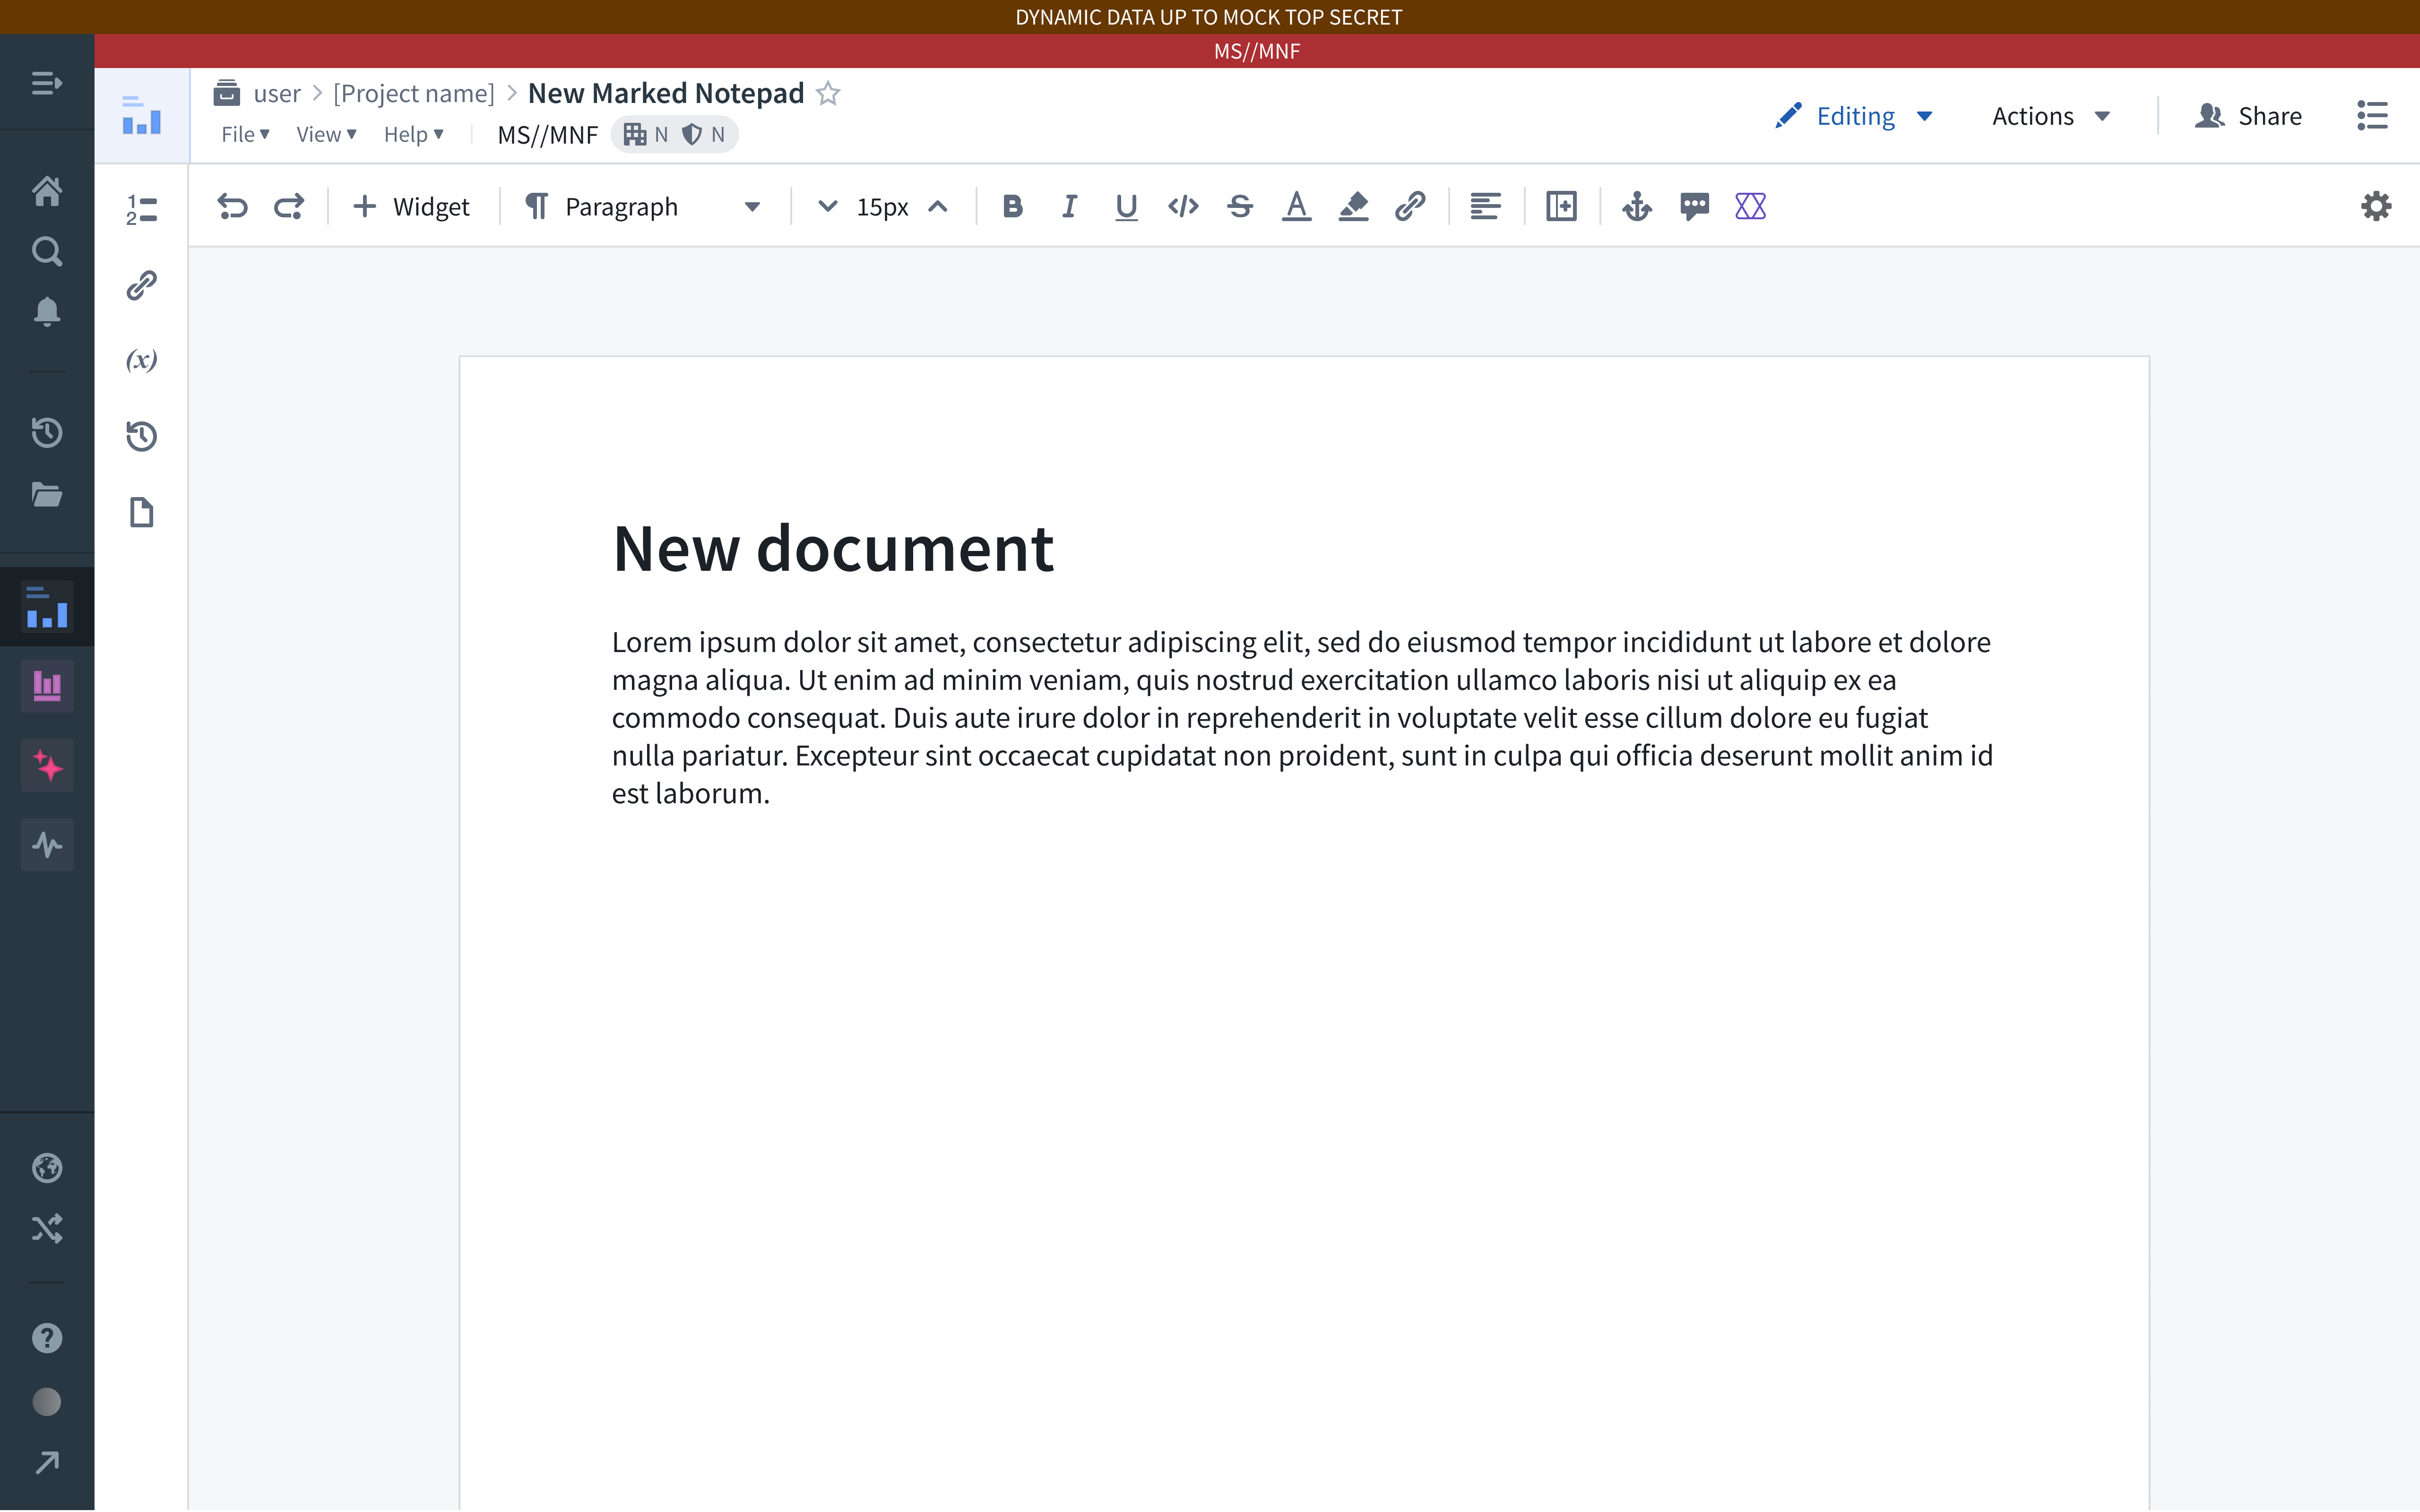Go to user breadcrumb
Viewport: 2420px width, 1512px height.
(277, 93)
